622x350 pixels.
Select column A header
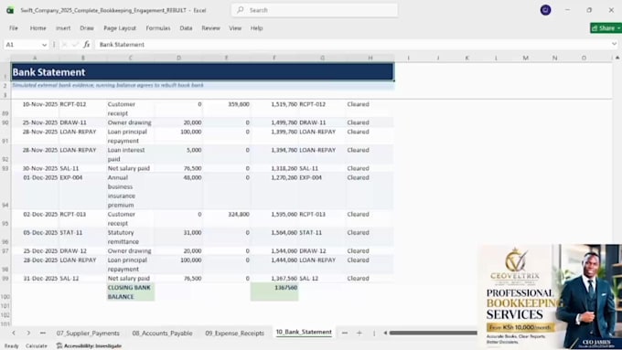[x=35, y=58]
